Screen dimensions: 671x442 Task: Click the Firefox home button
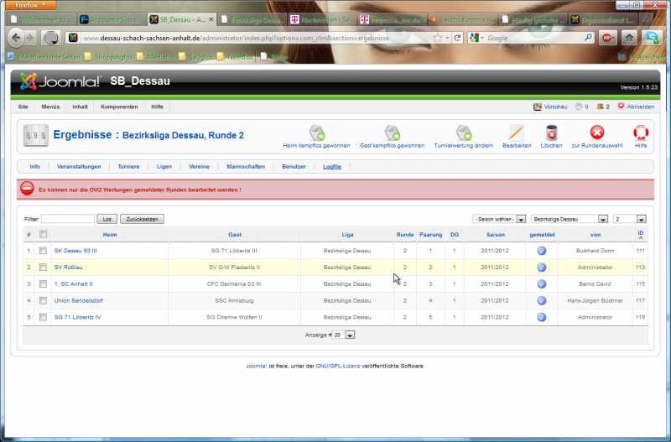click(x=628, y=38)
